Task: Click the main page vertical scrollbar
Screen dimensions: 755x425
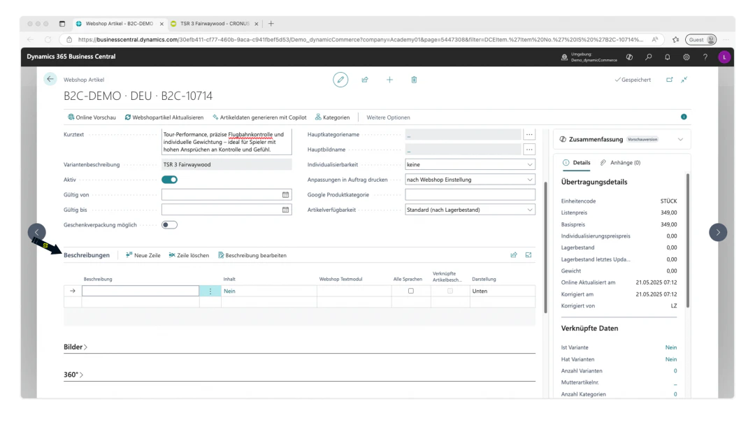Action: pos(545,247)
